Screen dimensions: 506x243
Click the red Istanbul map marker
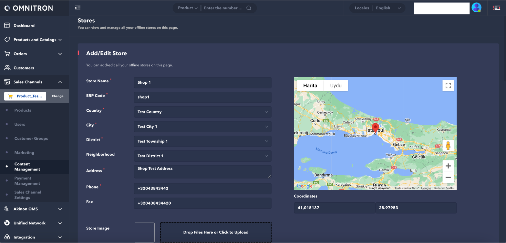coord(375,127)
